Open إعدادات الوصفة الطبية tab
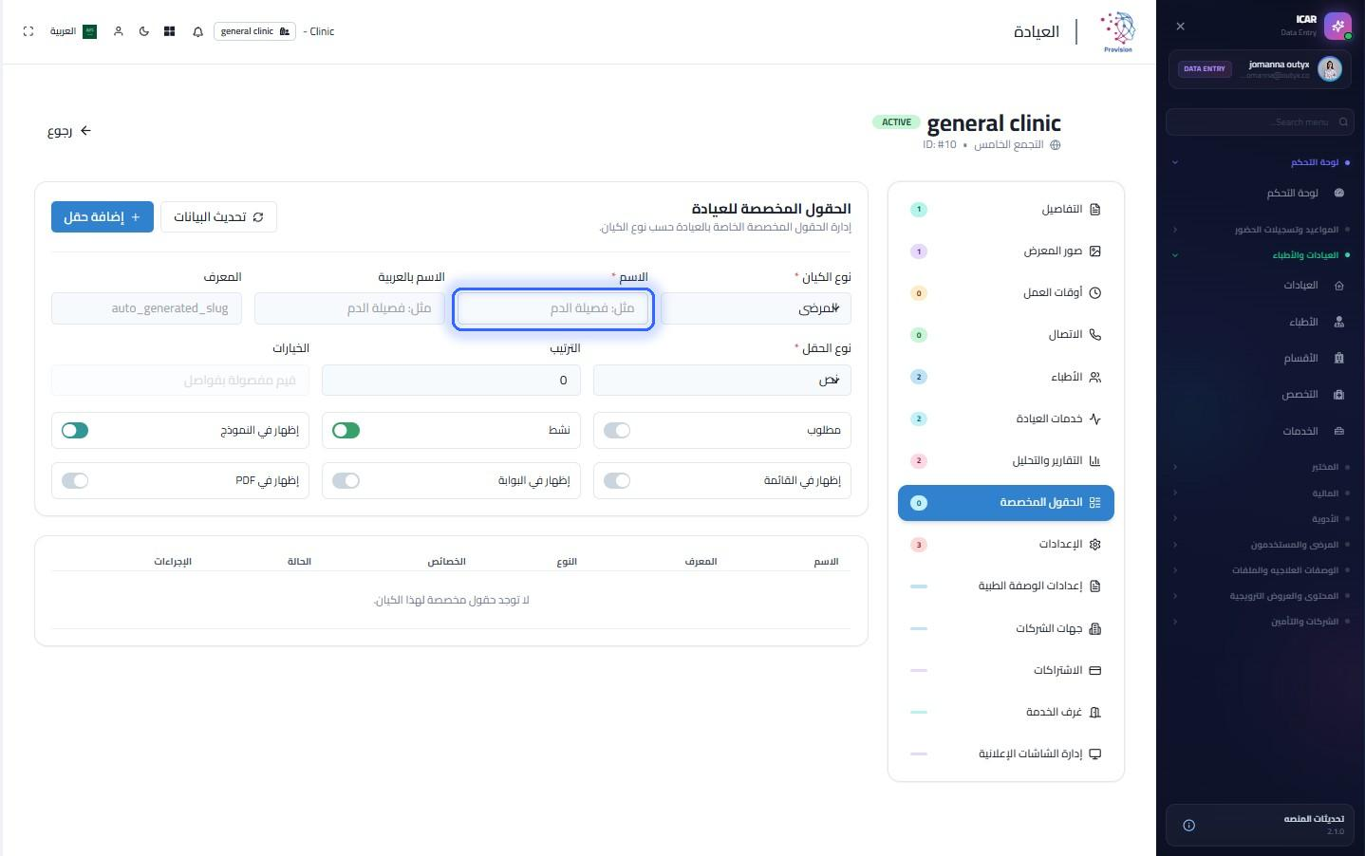 coord(1006,586)
